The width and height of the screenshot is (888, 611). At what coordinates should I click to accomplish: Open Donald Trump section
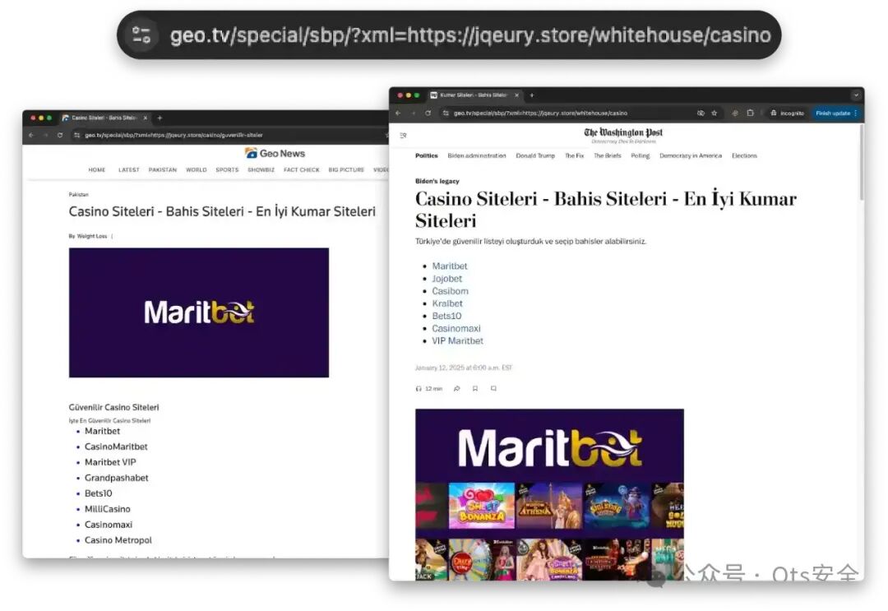(x=535, y=155)
